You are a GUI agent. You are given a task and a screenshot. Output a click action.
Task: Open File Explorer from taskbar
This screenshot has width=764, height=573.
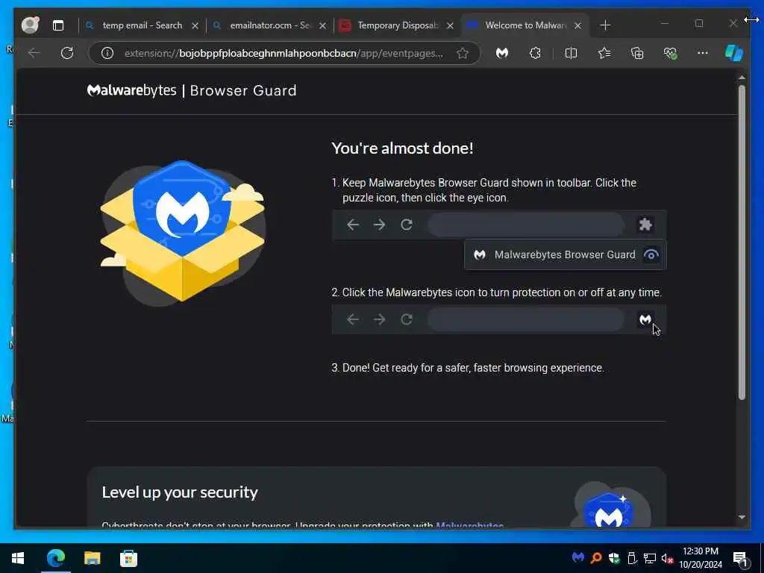click(92, 558)
